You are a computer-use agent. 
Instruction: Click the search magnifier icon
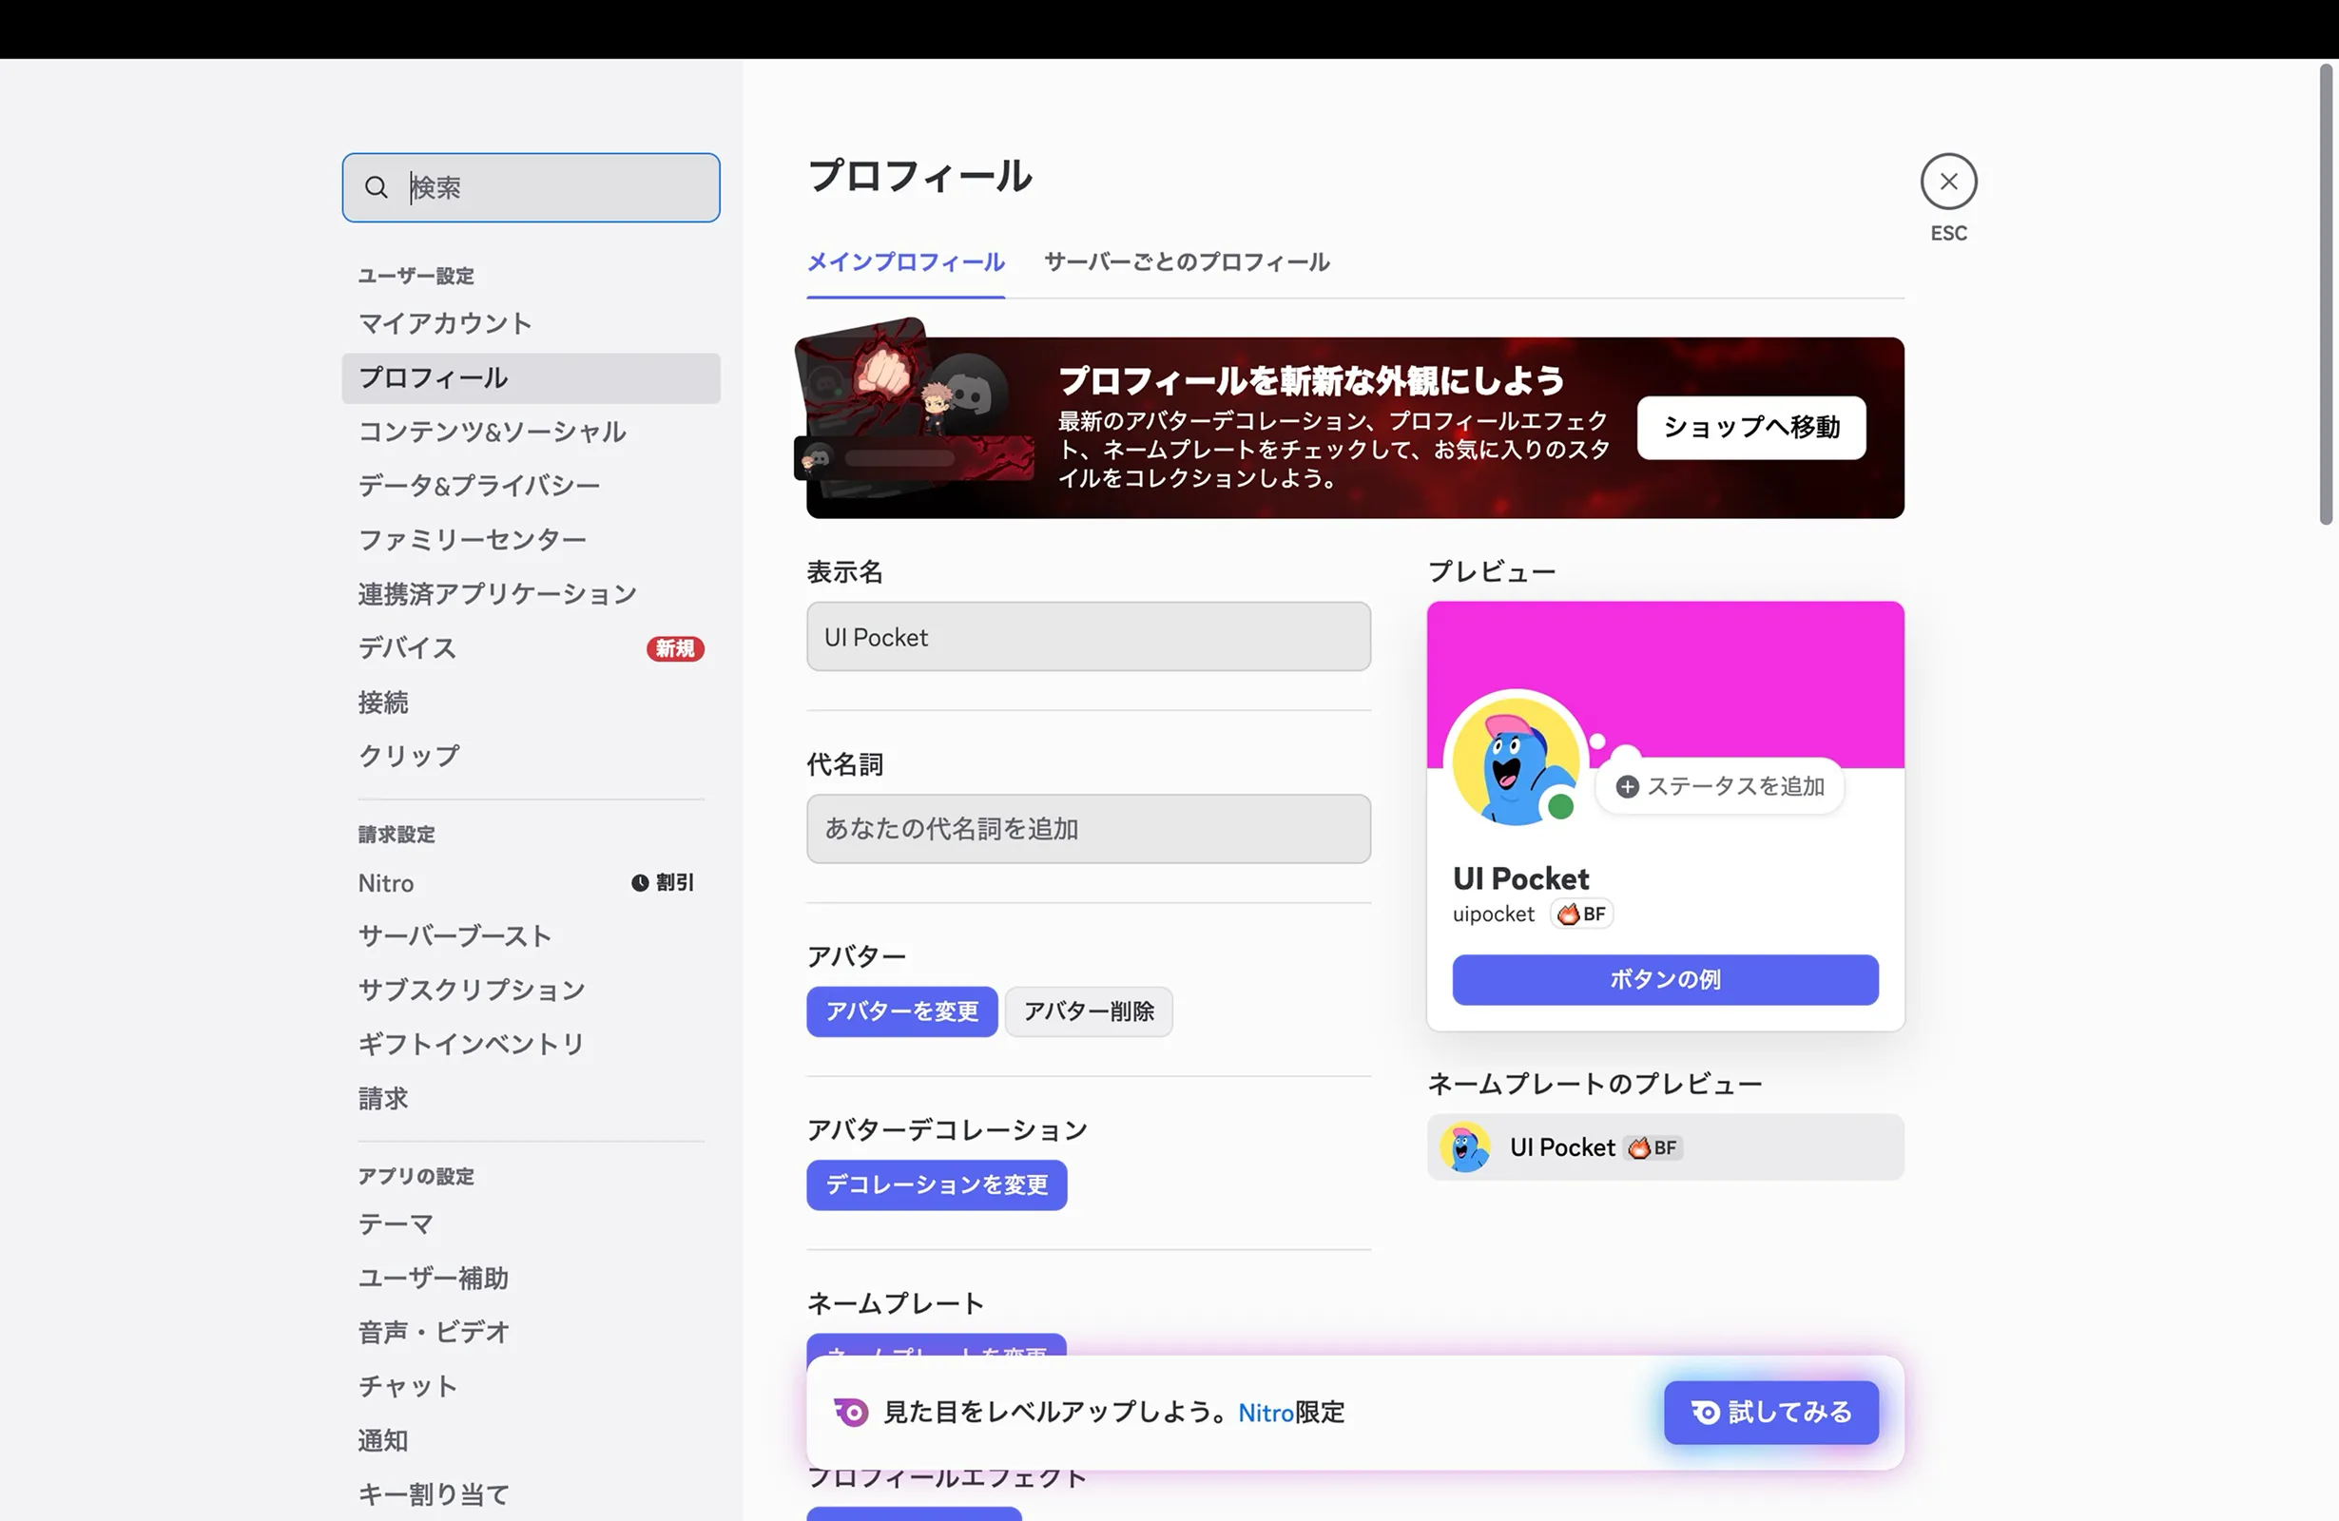tap(376, 186)
